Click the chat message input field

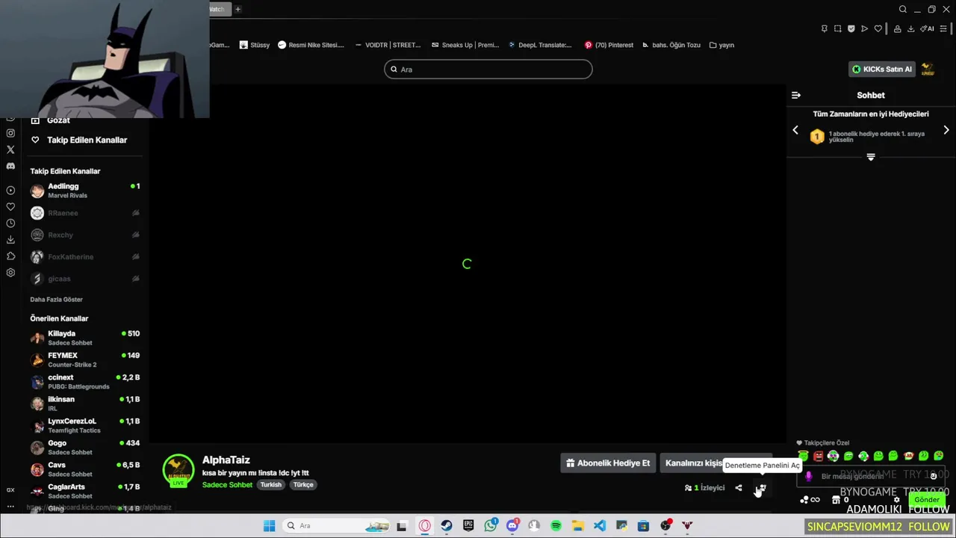point(871,476)
